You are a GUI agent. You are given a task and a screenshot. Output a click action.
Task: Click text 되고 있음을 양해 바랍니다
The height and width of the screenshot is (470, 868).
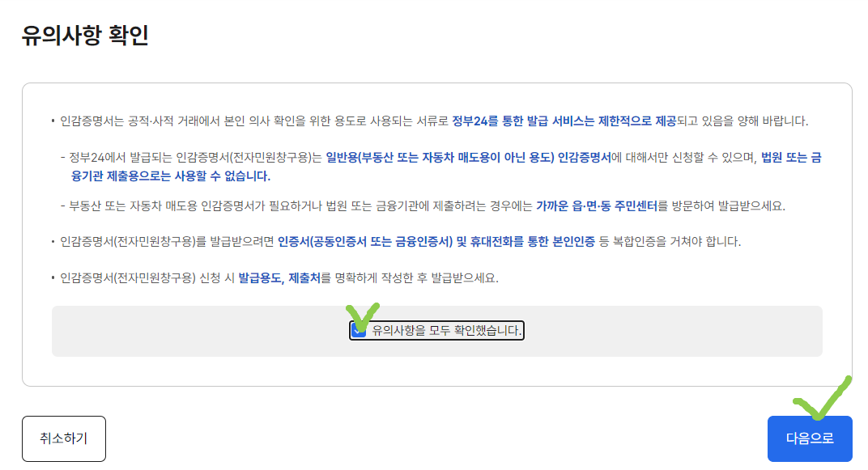742,121
